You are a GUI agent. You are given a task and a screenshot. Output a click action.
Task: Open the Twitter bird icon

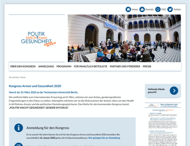(x=170, y=9)
